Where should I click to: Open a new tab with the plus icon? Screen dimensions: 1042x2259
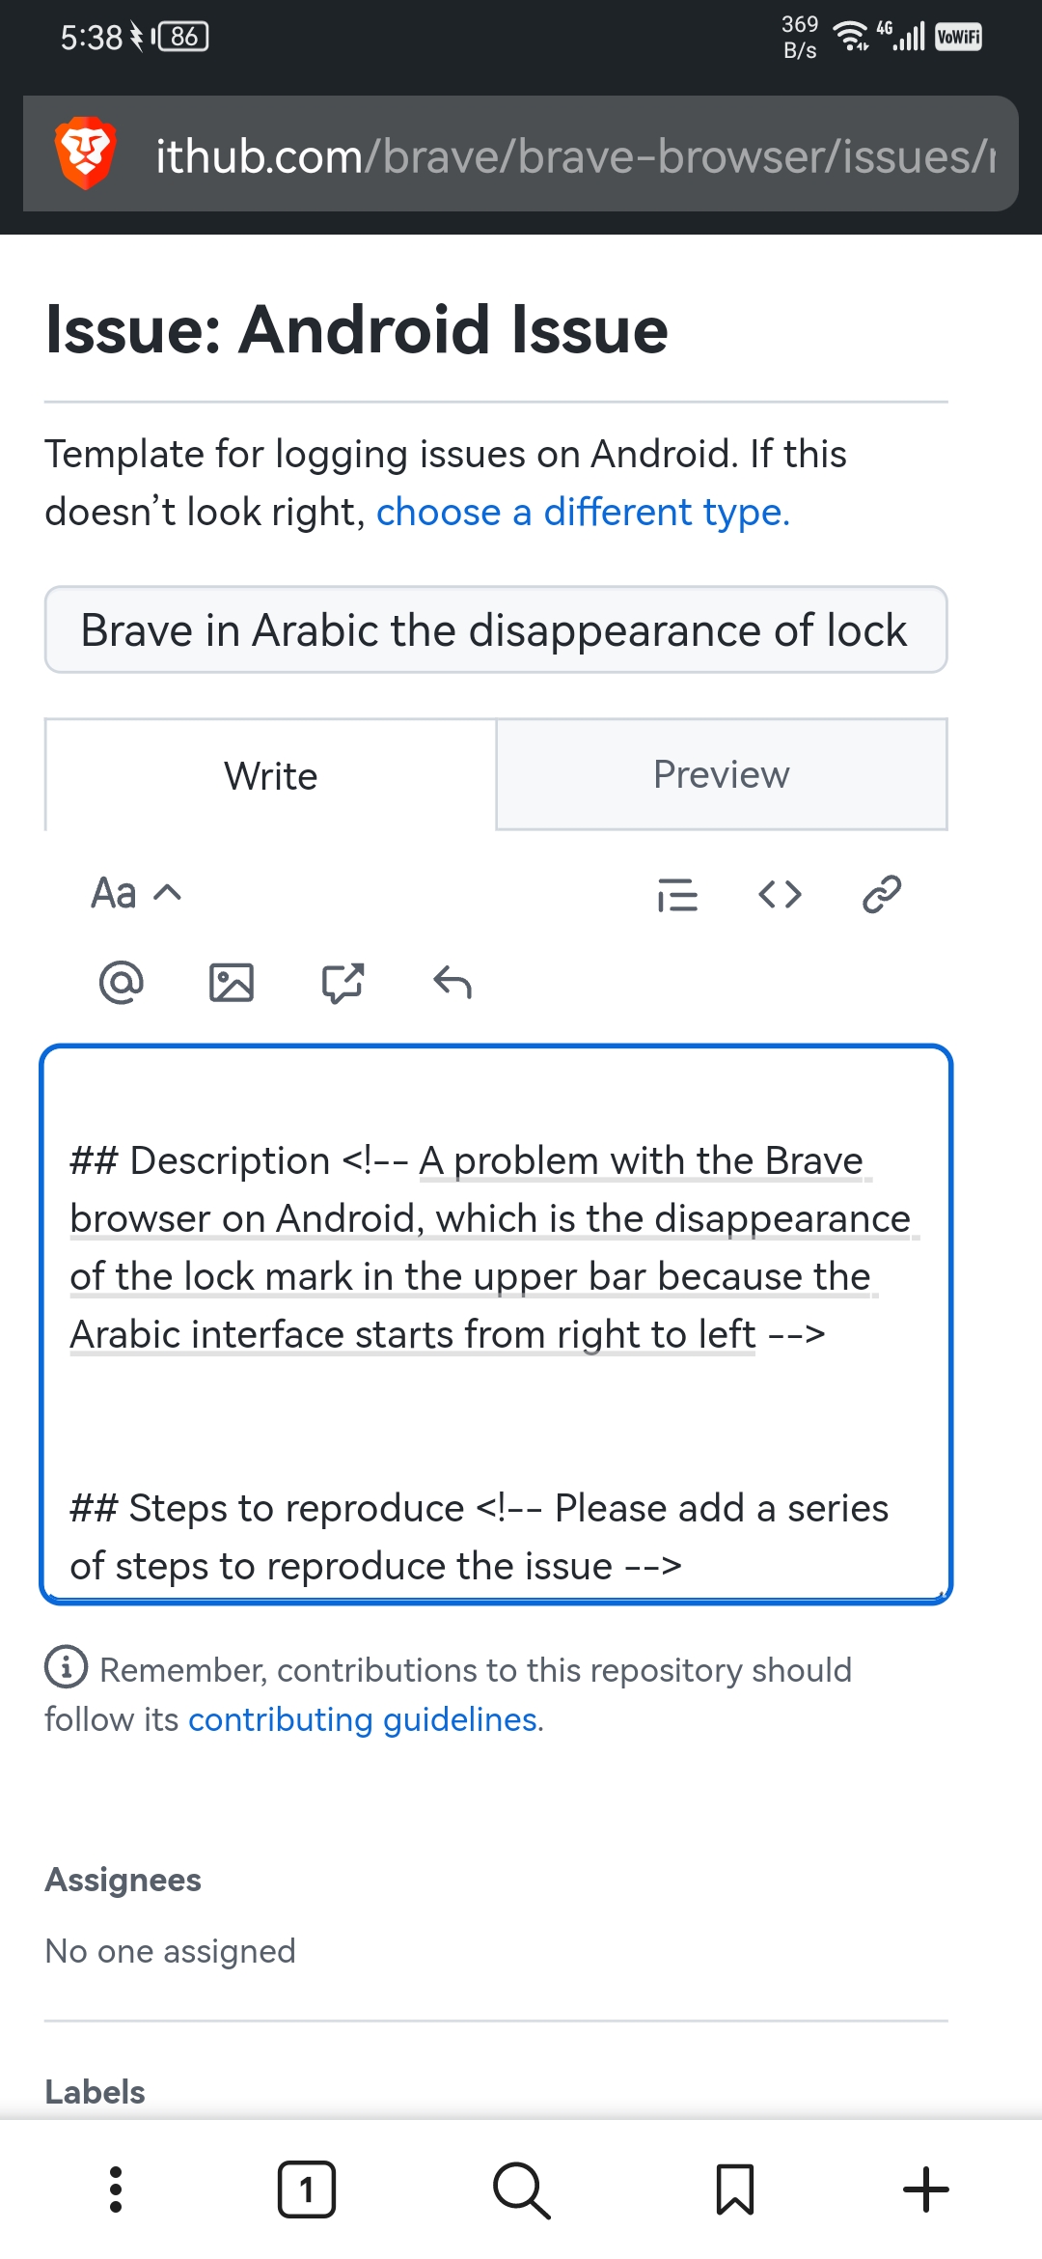(x=924, y=2188)
